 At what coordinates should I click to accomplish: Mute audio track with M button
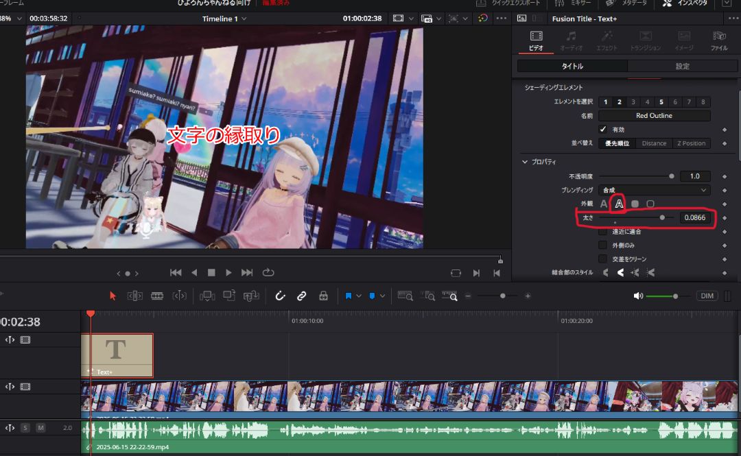(x=40, y=428)
